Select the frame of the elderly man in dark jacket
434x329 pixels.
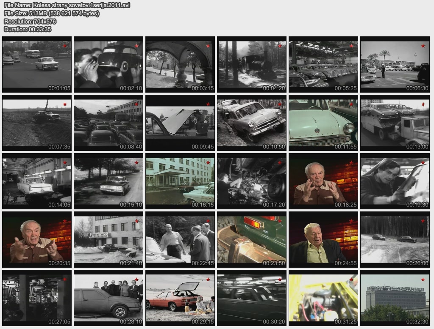click(323, 239)
